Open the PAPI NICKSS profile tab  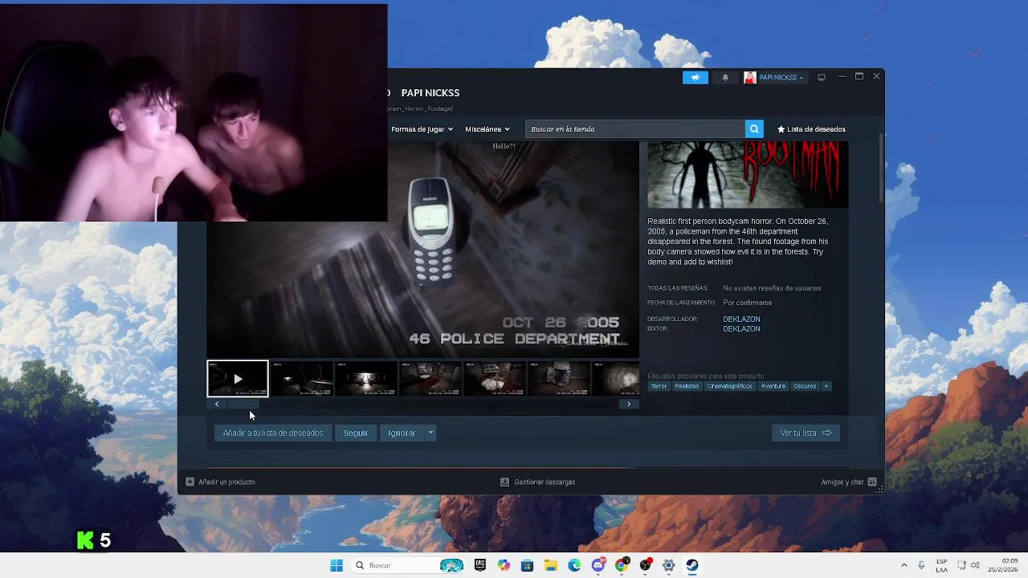(430, 92)
